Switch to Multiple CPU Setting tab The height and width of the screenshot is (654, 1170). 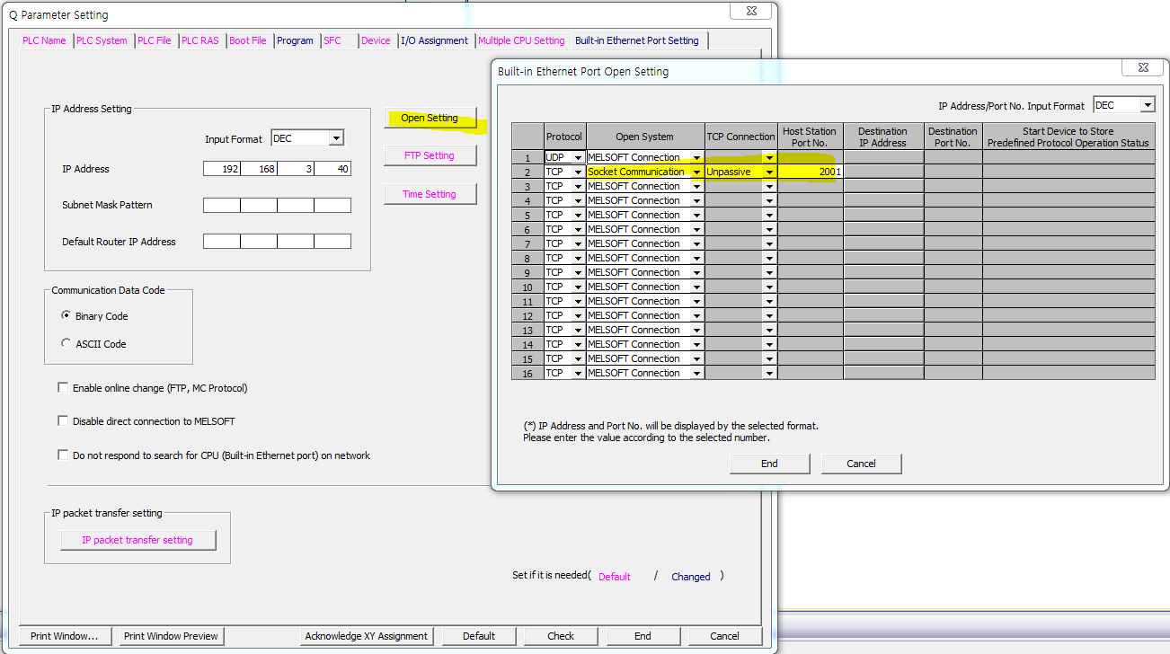[521, 40]
